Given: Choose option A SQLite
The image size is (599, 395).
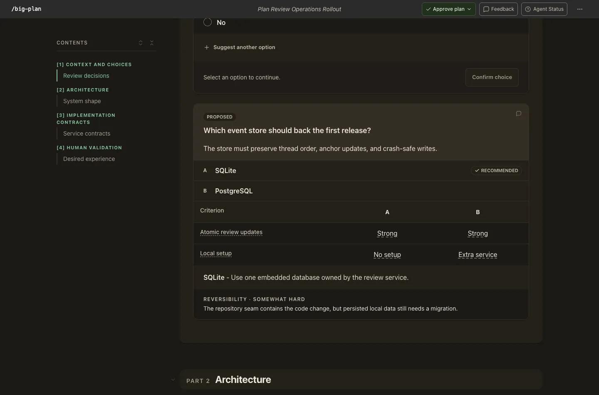Looking at the screenshot, I should coord(361,170).
